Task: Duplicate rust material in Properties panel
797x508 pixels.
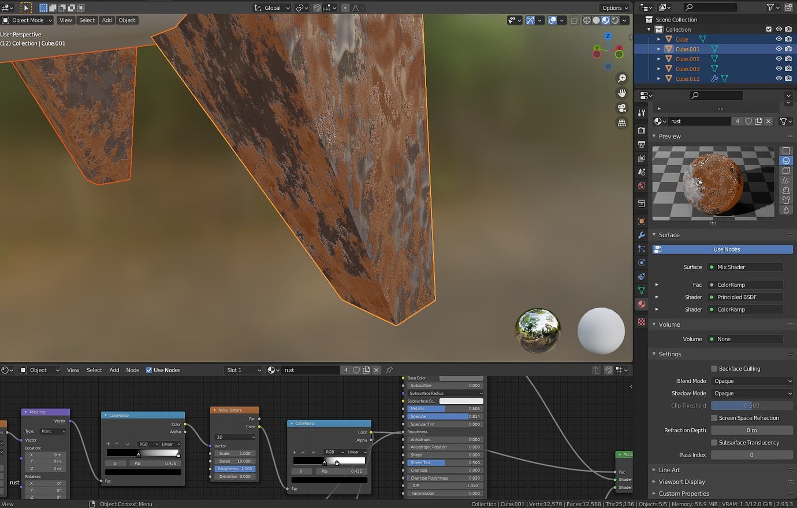Action: 758,121
